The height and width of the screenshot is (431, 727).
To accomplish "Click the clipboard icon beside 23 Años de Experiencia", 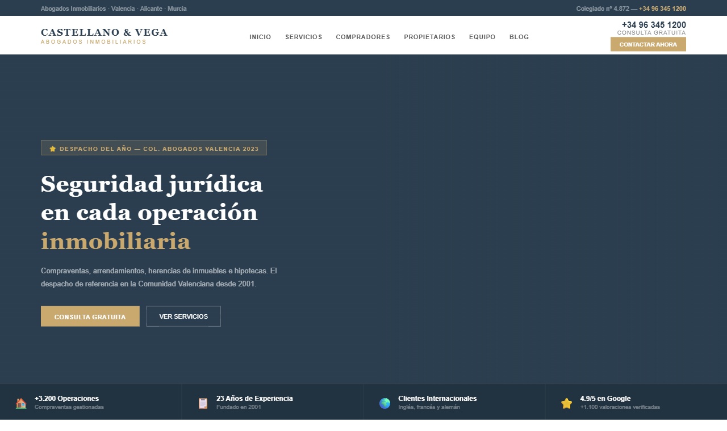I will click(203, 403).
